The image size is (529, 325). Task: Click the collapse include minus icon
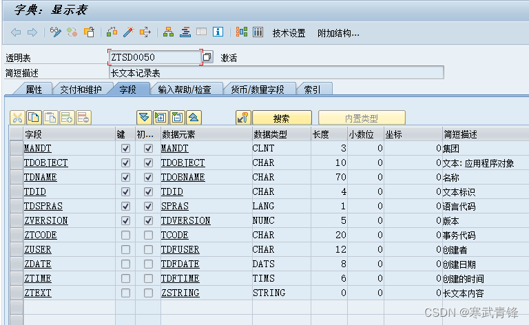point(177,118)
